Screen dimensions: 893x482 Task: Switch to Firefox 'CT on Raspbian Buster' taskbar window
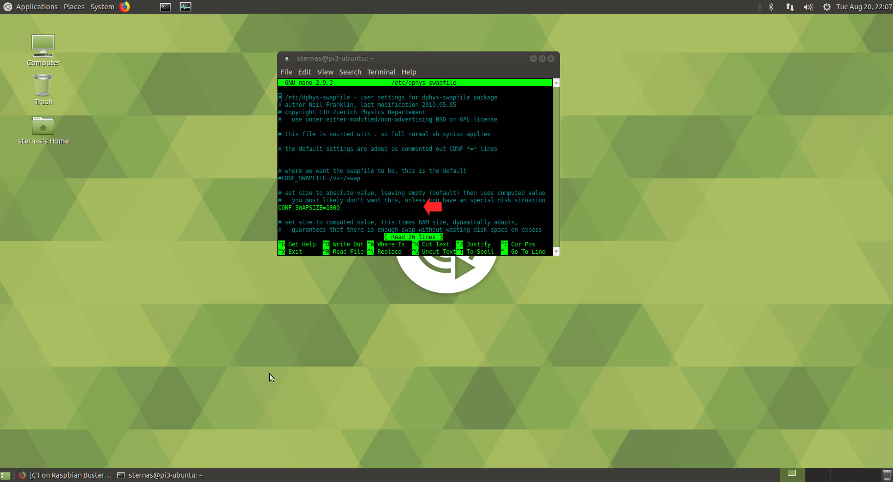66,475
